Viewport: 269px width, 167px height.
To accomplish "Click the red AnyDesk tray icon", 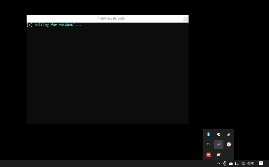I will (x=209, y=155).
